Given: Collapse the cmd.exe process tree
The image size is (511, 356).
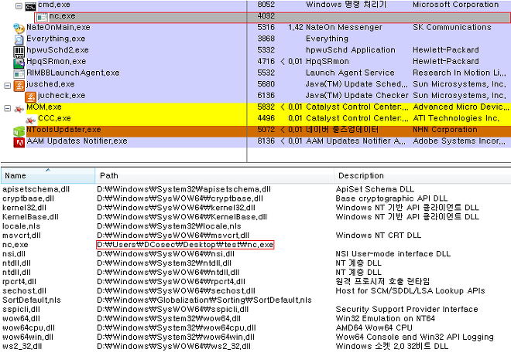Looking at the screenshot, I should pos(19,6).
